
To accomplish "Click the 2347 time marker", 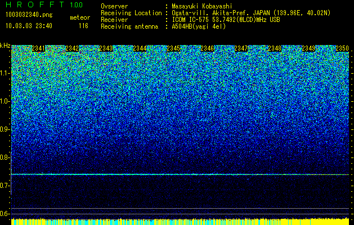I will pyautogui.click(x=241, y=48).
